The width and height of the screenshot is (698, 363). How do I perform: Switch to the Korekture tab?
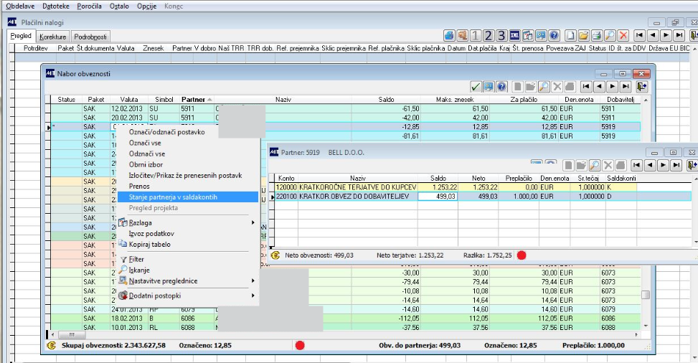pos(54,36)
